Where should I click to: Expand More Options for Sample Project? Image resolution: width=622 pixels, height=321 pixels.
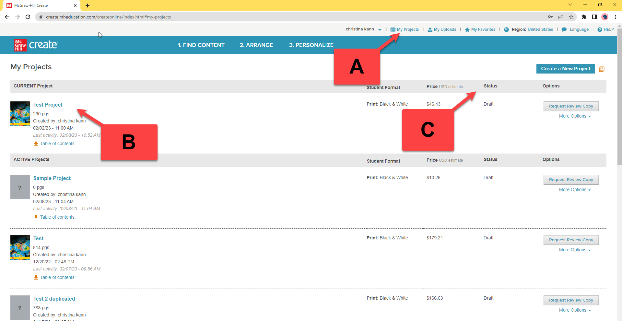pyautogui.click(x=575, y=190)
